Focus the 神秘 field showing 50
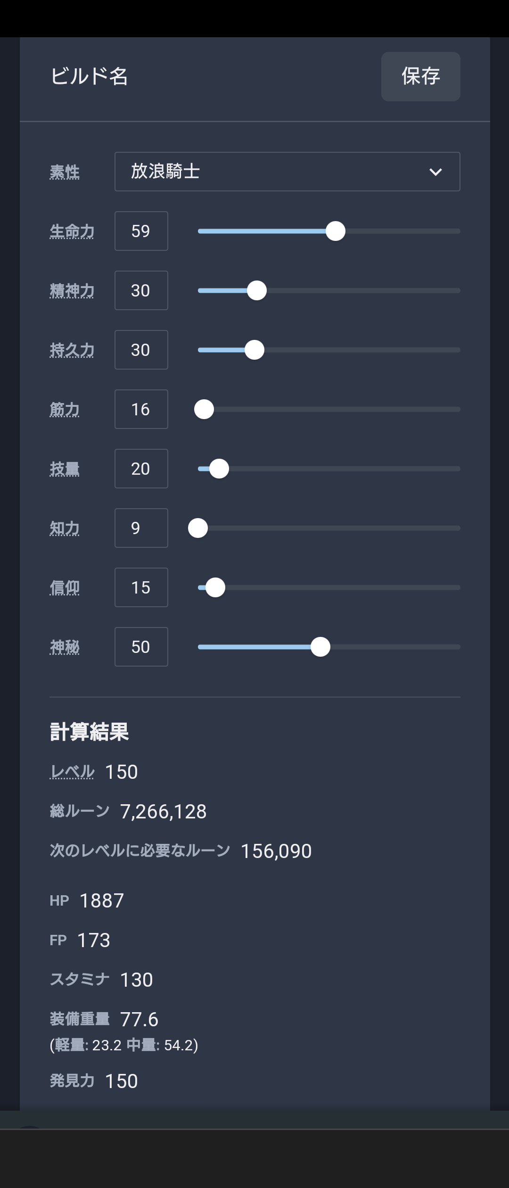 tap(141, 647)
